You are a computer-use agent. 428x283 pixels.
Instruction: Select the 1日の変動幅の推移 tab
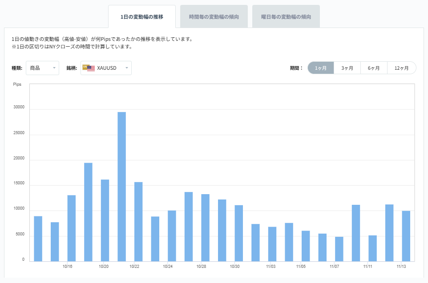142,16
